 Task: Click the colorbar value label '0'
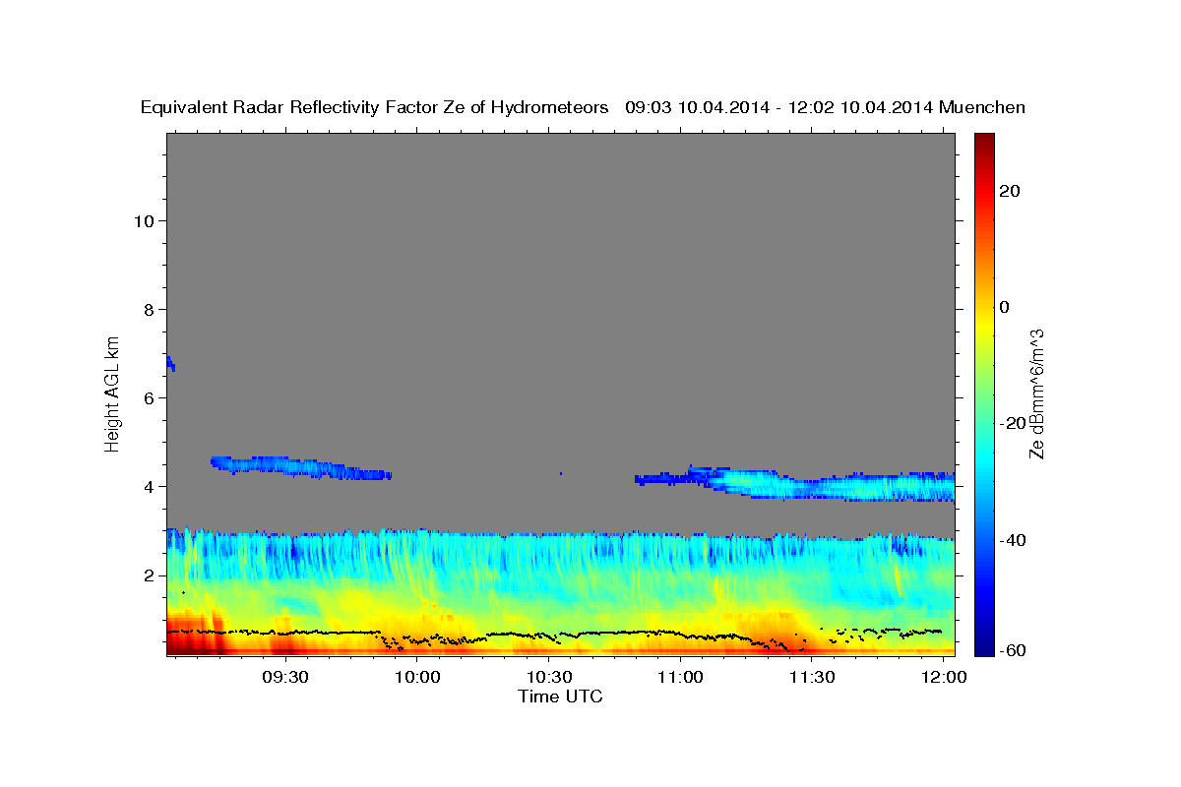click(1005, 307)
